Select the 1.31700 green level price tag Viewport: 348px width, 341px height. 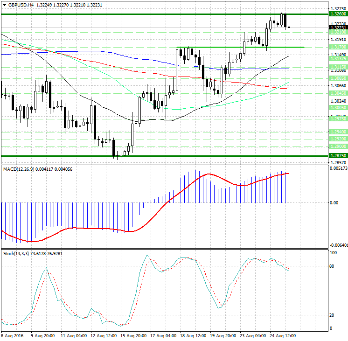click(337, 47)
